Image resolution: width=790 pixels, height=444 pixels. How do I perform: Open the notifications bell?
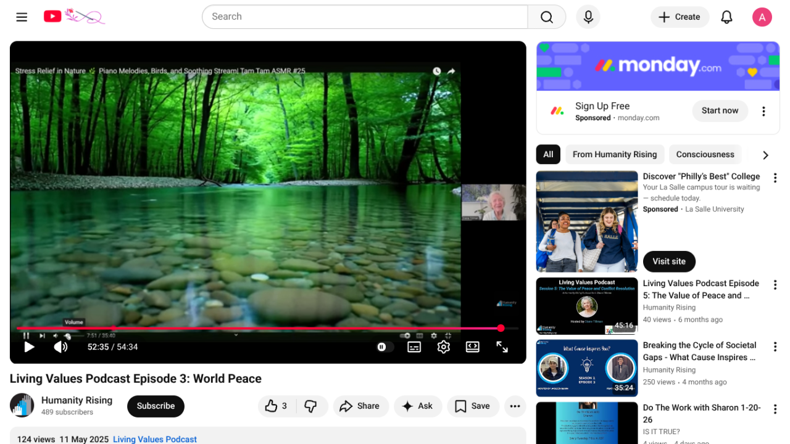click(x=726, y=17)
